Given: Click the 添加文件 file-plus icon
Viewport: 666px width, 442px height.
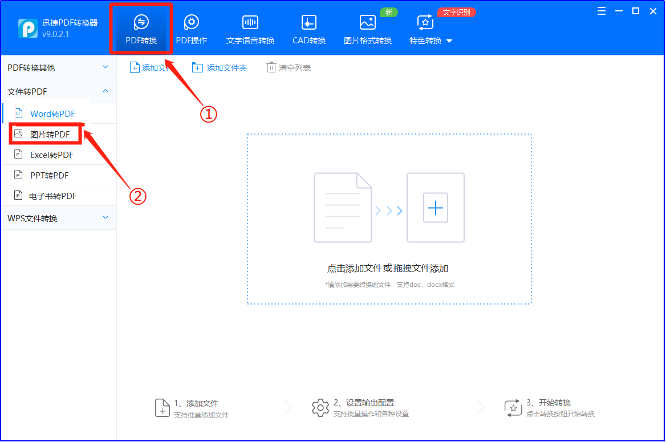Looking at the screenshot, I should [x=135, y=67].
